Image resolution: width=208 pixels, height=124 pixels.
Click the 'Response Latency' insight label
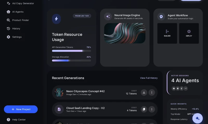[179, 119]
